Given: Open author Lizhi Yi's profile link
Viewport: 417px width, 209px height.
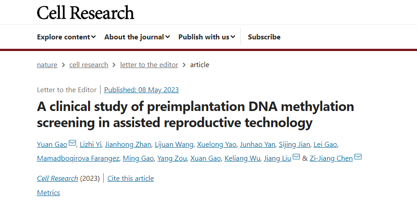Looking at the screenshot, I should click(91, 144).
